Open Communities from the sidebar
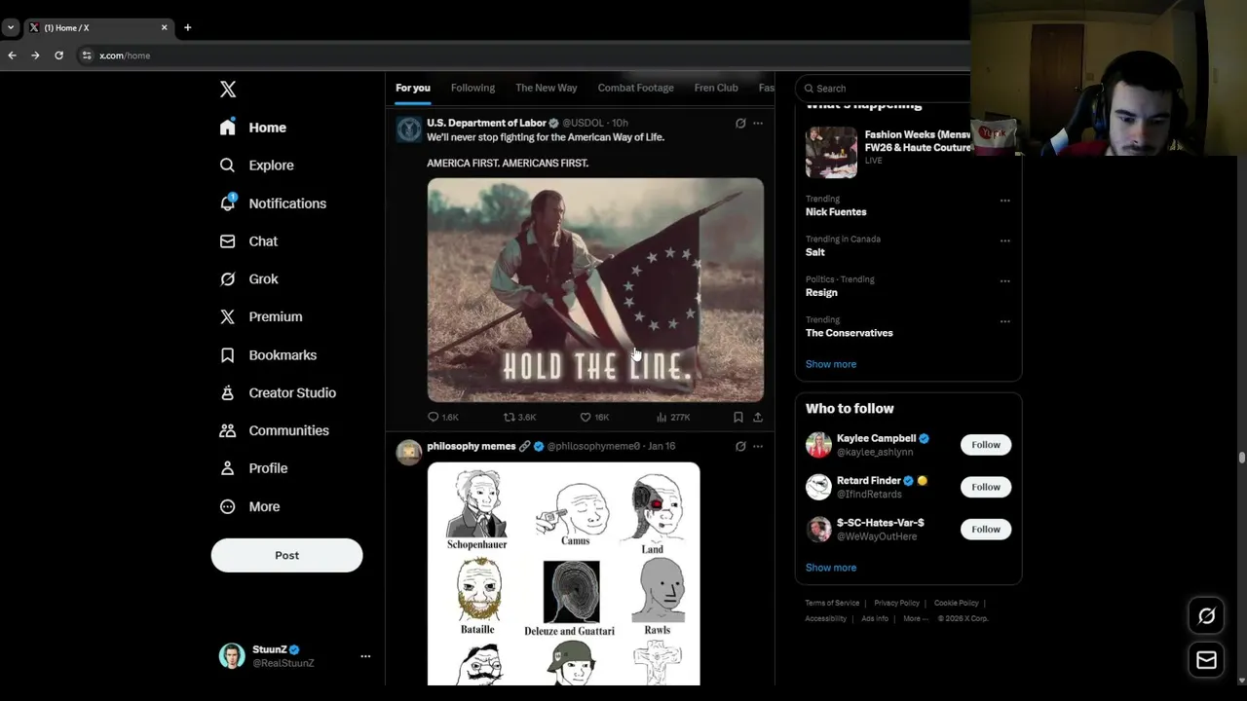 click(274, 430)
